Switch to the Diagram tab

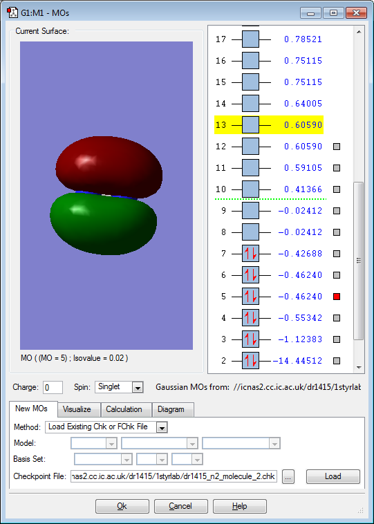pos(171,409)
